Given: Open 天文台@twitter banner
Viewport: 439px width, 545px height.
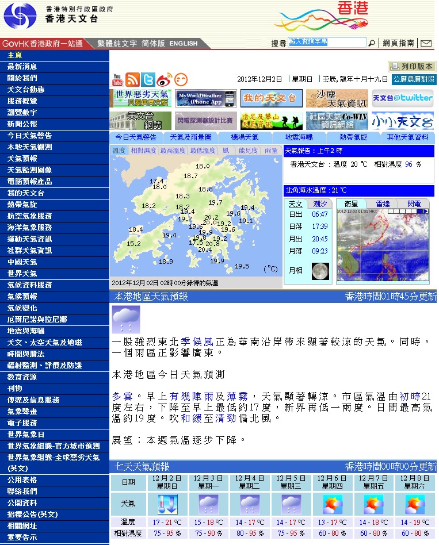Looking at the screenshot, I should click(403, 98).
